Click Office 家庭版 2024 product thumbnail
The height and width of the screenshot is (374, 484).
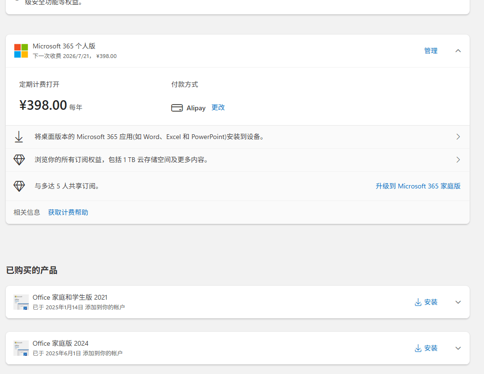tap(21, 348)
